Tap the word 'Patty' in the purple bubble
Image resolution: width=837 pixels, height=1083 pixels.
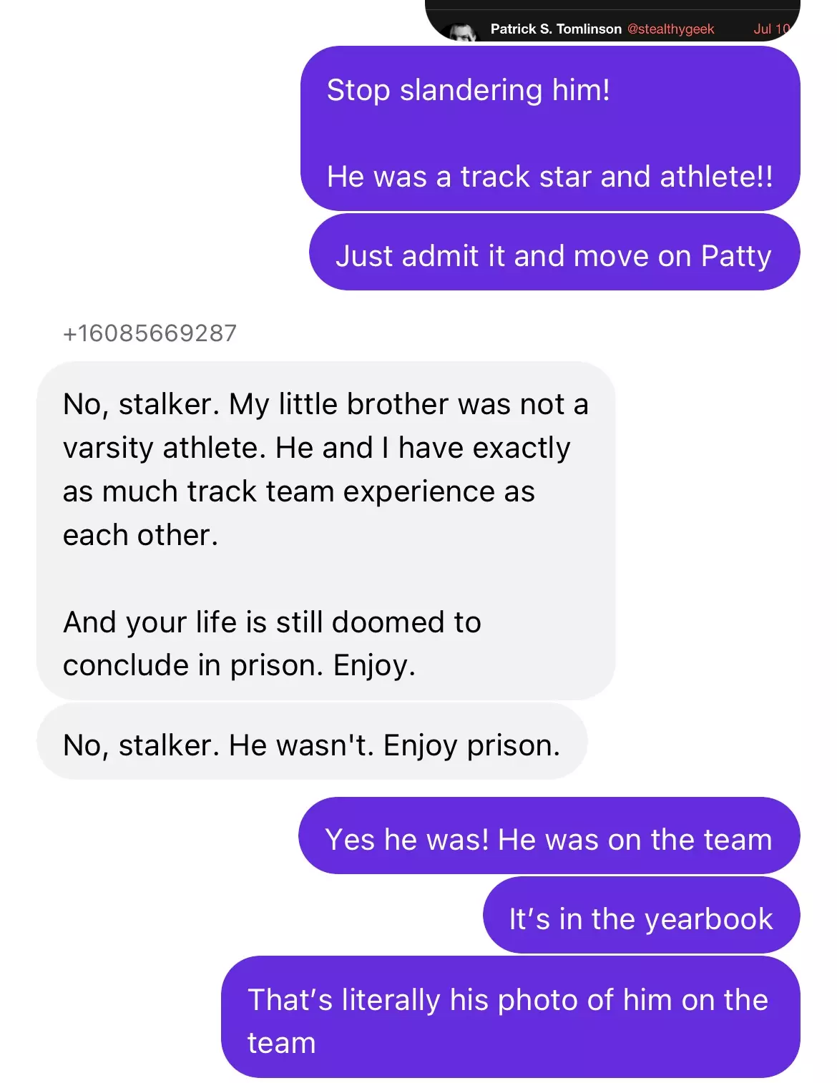[x=736, y=256]
